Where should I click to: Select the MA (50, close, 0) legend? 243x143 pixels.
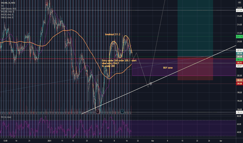pyautogui.click(x=7, y=15)
